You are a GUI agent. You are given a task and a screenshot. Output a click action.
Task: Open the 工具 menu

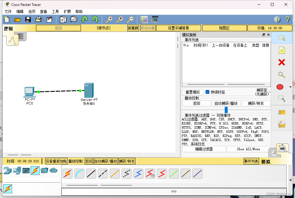point(55,12)
